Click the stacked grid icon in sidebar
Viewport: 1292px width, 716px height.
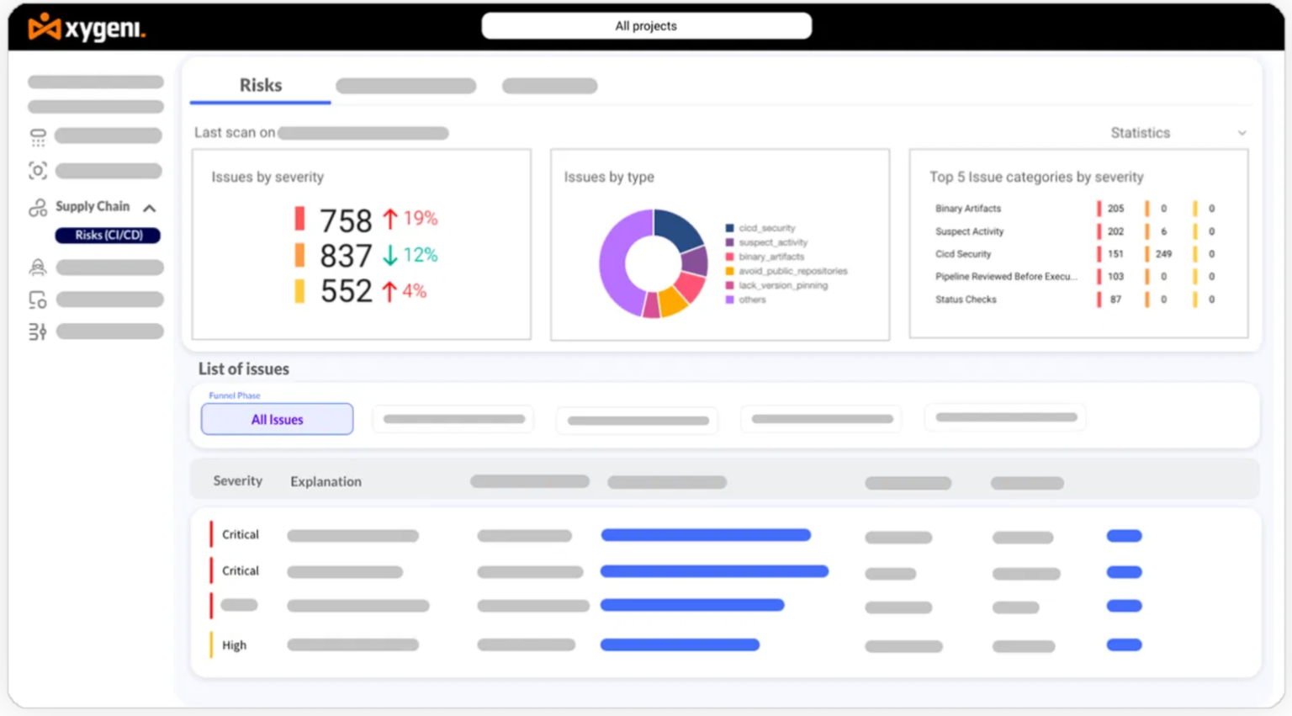point(38,137)
